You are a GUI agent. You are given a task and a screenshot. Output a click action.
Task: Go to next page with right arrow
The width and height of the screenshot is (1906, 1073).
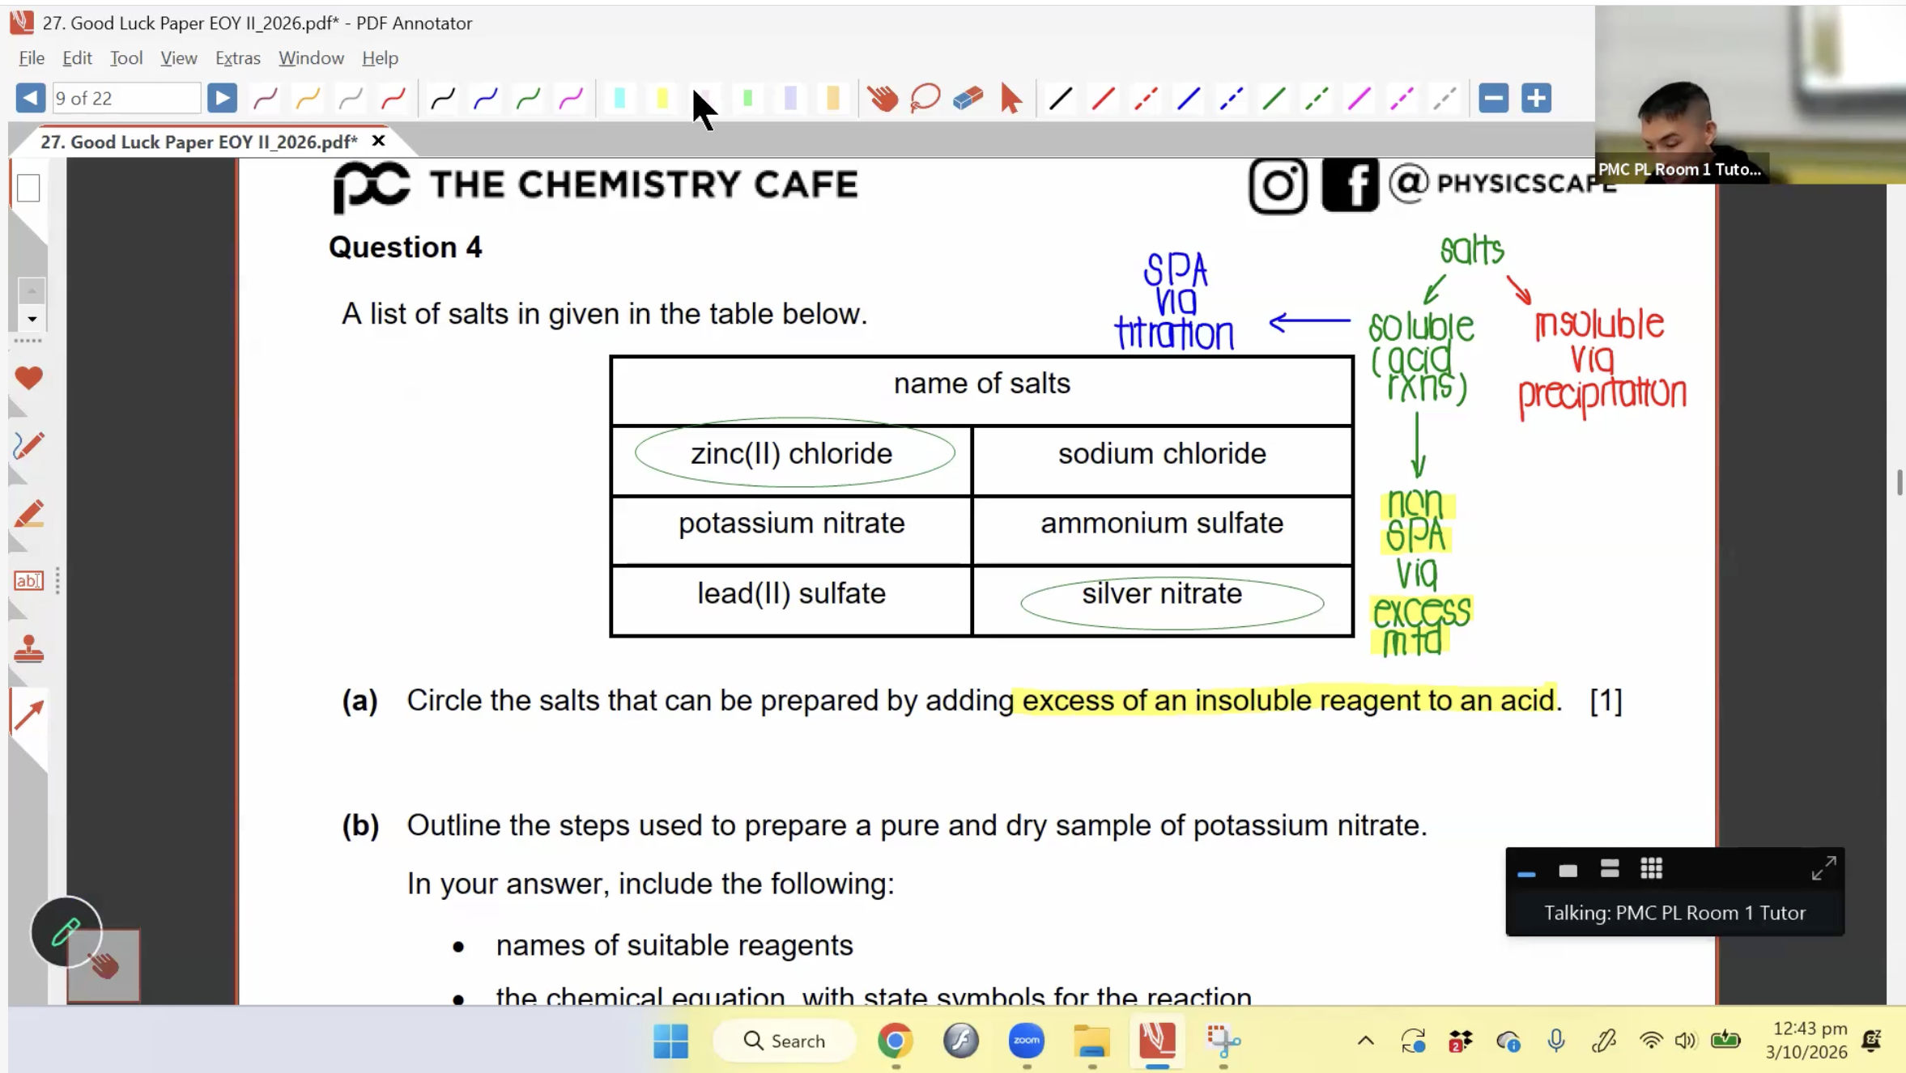(222, 98)
